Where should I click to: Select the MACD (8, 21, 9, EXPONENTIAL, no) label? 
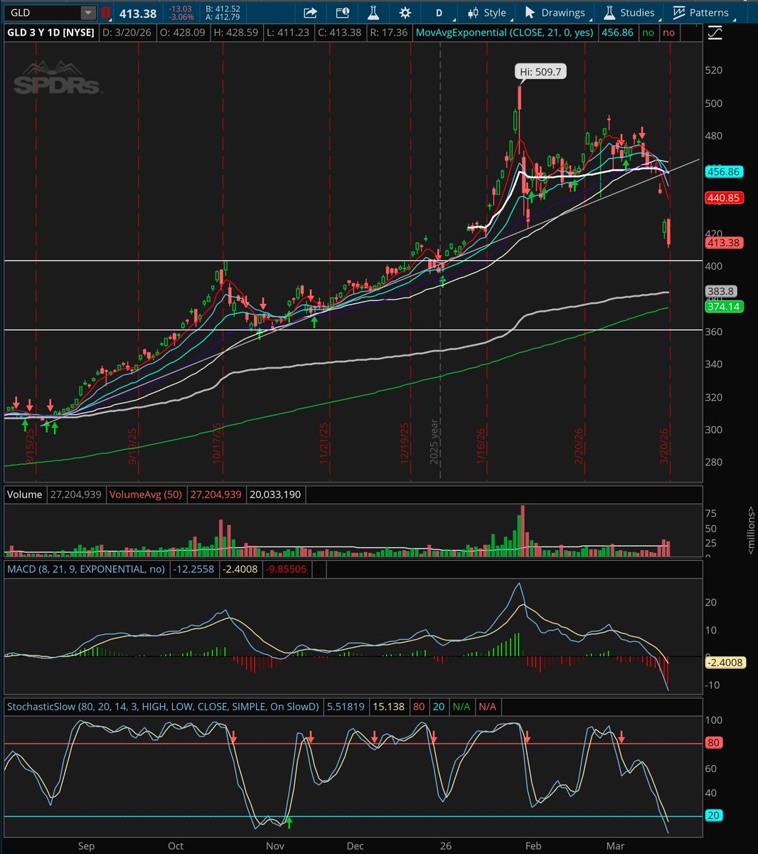[x=86, y=569]
